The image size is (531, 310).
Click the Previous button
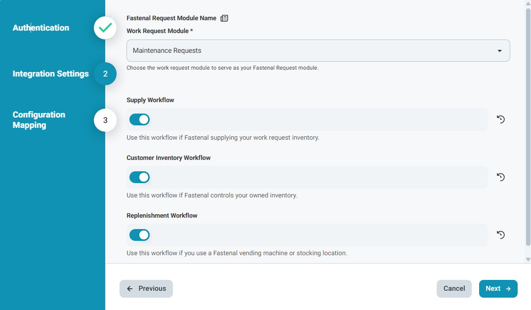pyautogui.click(x=146, y=289)
